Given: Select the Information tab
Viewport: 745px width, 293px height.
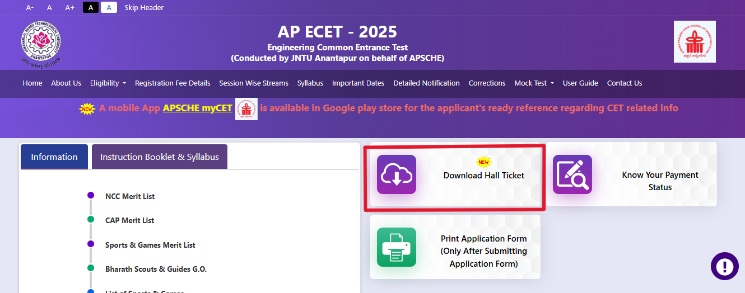Looking at the screenshot, I should (x=54, y=157).
